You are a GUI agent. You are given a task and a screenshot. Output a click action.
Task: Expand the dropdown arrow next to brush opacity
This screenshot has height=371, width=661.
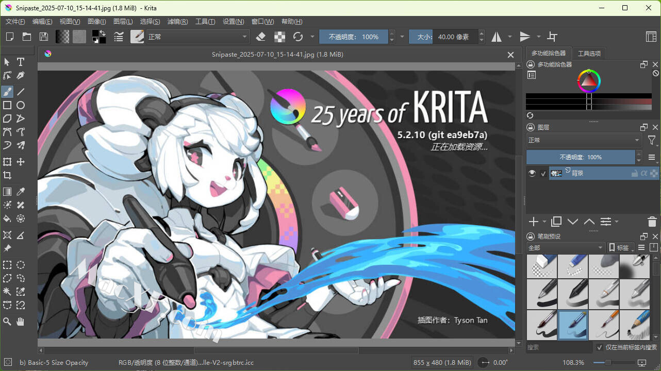[402, 37]
